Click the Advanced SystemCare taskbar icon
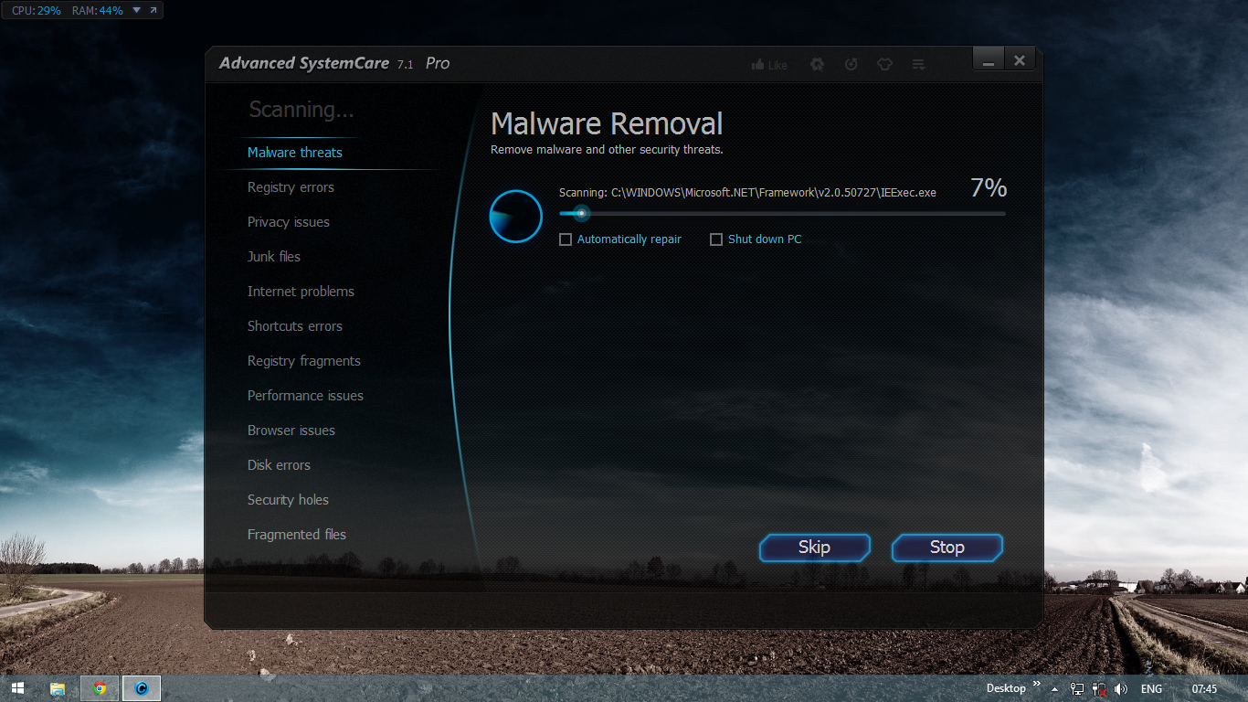The height and width of the screenshot is (702, 1248). [x=141, y=687]
